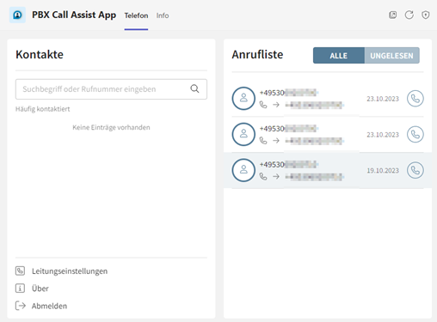This screenshot has width=437, height=322.
Task: Open avatar of the 19.10.2023 caller
Action: pyautogui.click(x=243, y=170)
